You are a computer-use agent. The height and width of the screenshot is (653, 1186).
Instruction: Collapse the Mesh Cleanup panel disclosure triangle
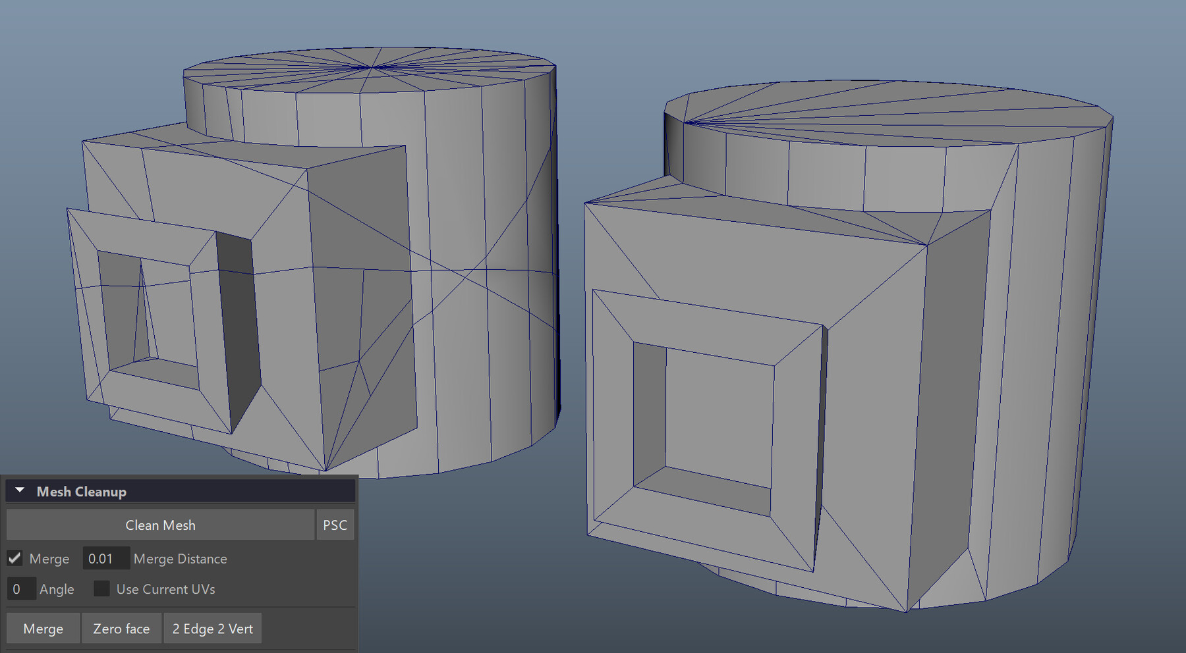[20, 490]
